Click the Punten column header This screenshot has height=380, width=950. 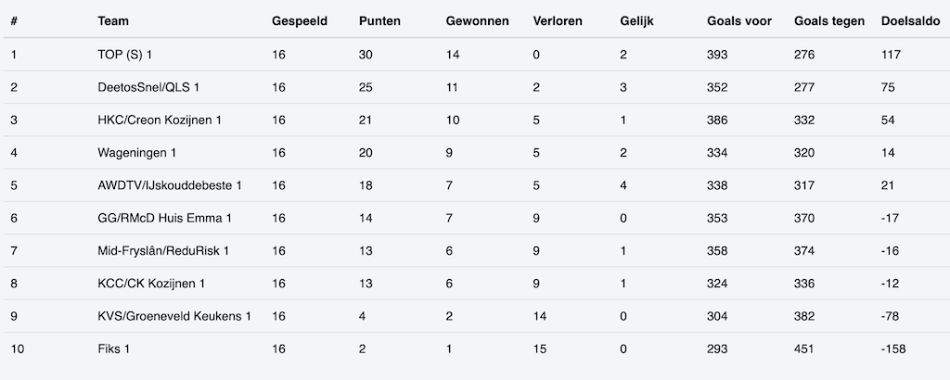(379, 21)
